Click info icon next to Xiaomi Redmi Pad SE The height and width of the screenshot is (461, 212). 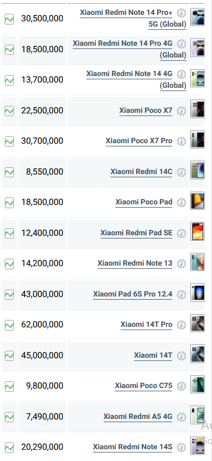(x=182, y=234)
